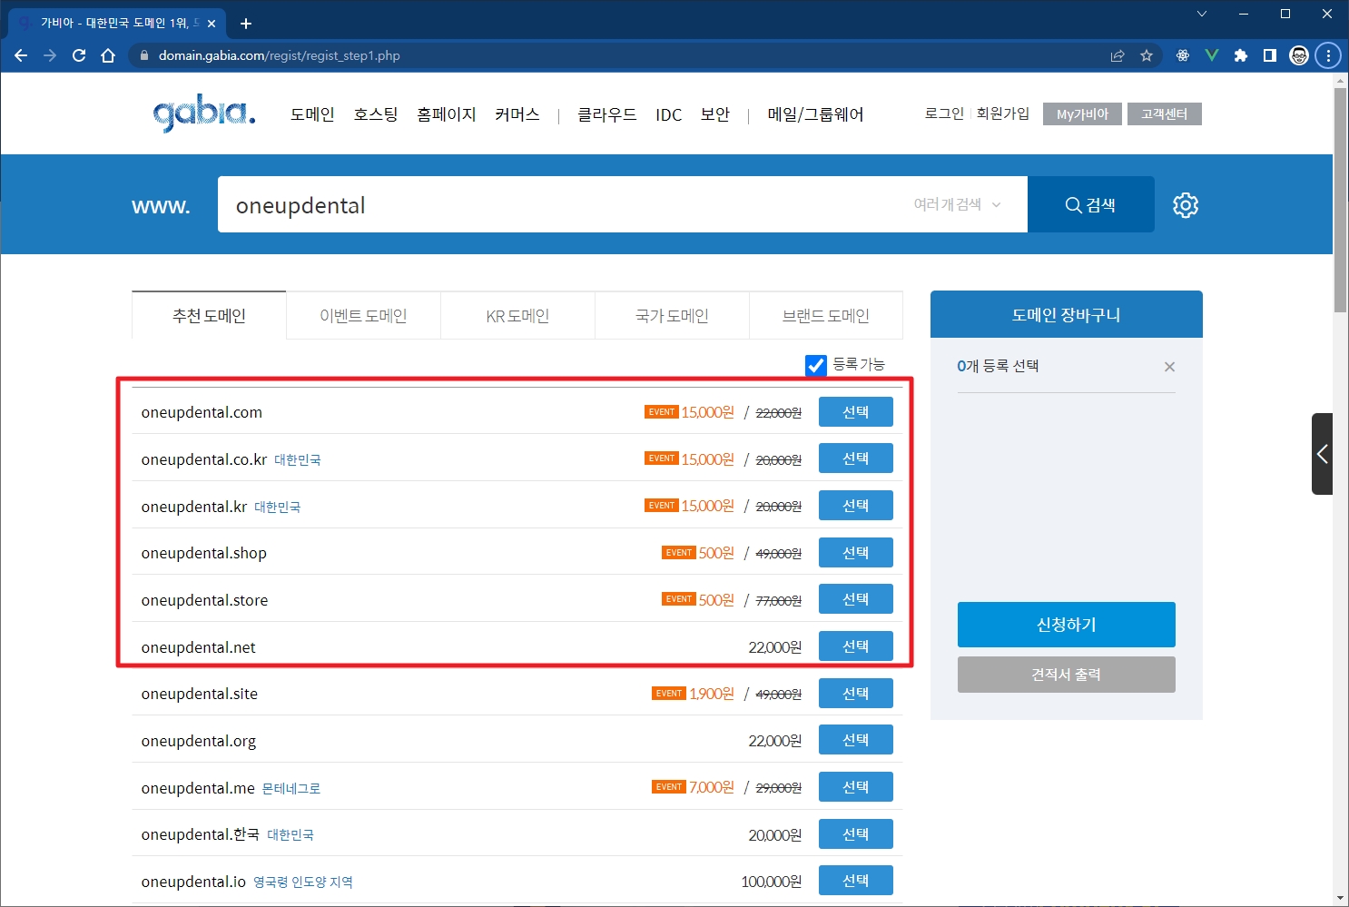
Task: Uncheck the 등록 가능 checkbox
Action: (815, 365)
